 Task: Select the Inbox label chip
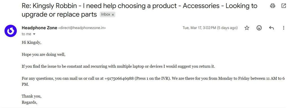click(x=108, y=14)
